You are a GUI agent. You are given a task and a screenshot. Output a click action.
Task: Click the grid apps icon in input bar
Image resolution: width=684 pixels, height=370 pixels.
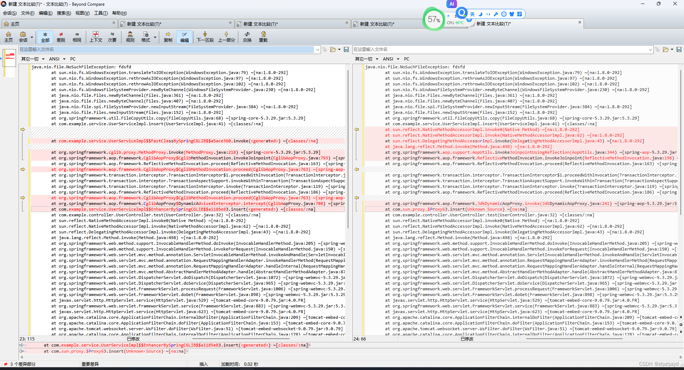click(519, 14)
